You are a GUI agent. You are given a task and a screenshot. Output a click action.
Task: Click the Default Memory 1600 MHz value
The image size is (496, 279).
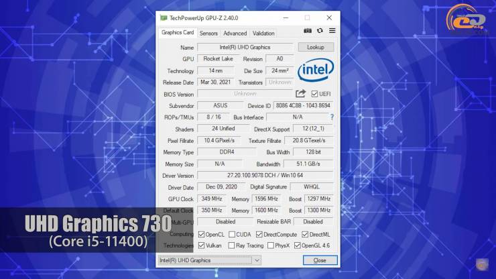266,211
